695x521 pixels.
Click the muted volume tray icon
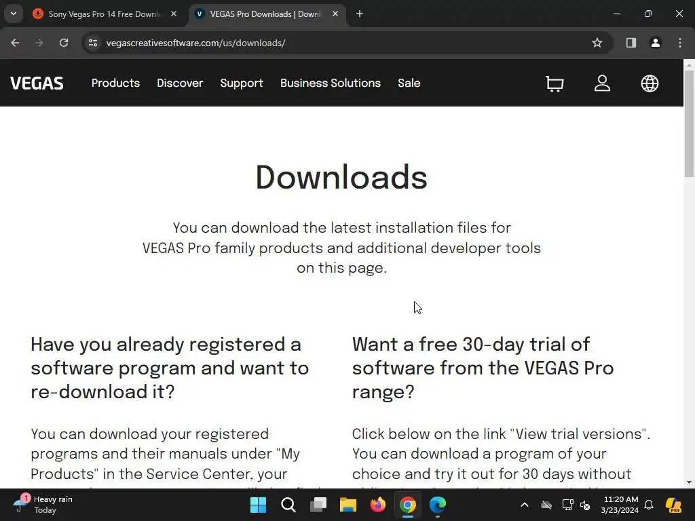pyautogui.click(x=585, y=505)
